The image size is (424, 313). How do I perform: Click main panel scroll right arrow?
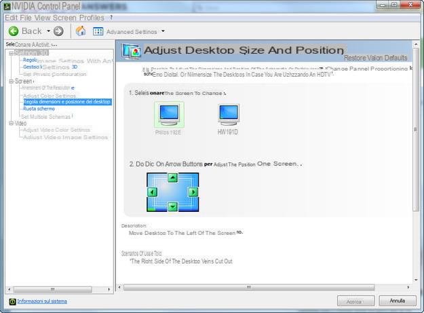(408, 287)
